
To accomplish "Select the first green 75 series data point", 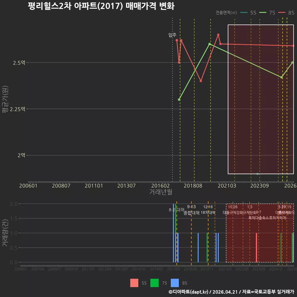I will [179, 100].
